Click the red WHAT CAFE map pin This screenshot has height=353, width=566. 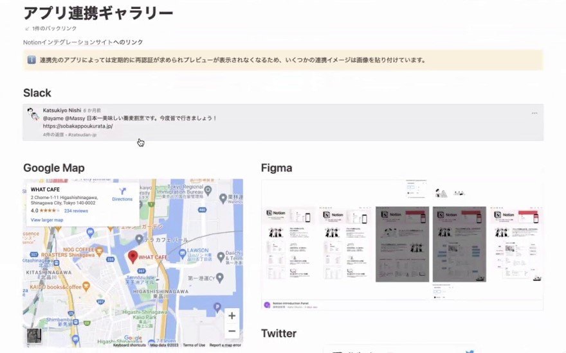point(133,257)
